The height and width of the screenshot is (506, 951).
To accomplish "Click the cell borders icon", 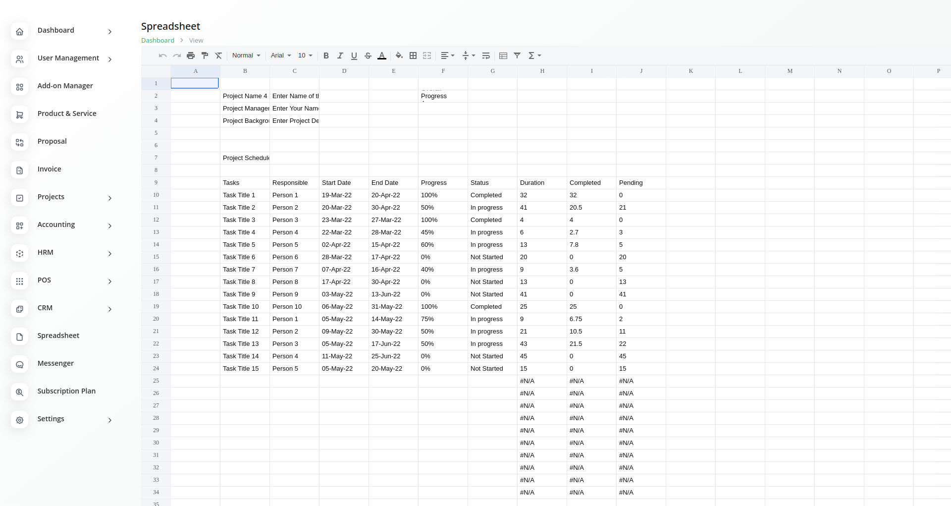I will coord(413,56).
